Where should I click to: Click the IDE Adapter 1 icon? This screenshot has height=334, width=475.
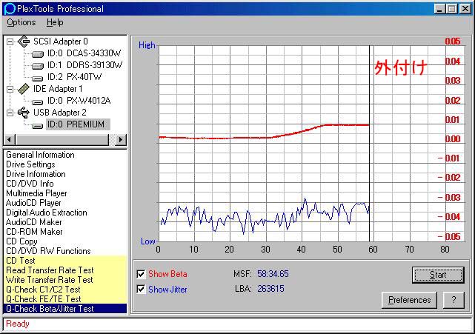[x=24, y=89]
